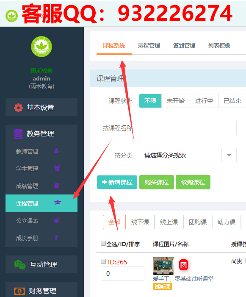Click the 新增课程 button

click(x=117, y=182)
